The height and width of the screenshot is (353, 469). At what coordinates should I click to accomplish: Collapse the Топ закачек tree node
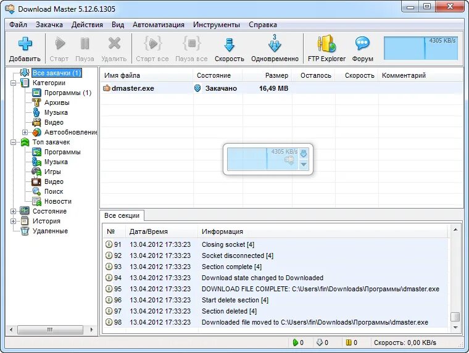pyautogui.click(x=13, y=142)
